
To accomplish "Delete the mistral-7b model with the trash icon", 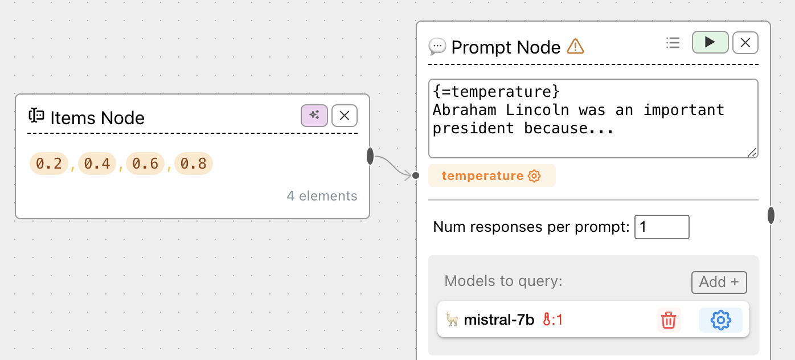I will pyautogui.click(x=669, y=320).
